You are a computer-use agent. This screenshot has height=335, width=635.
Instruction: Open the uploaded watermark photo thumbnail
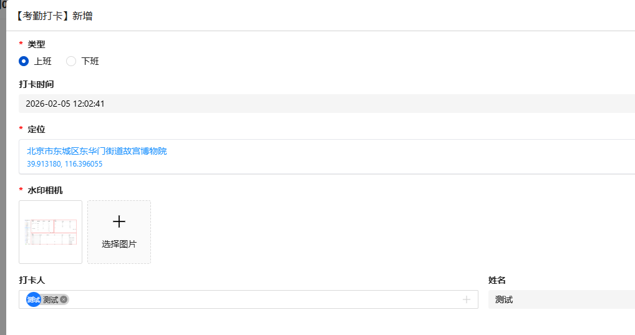(x=51, y=231)
